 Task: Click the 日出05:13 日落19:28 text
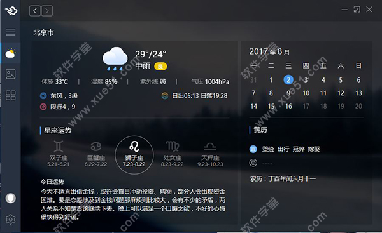(200, 96)
